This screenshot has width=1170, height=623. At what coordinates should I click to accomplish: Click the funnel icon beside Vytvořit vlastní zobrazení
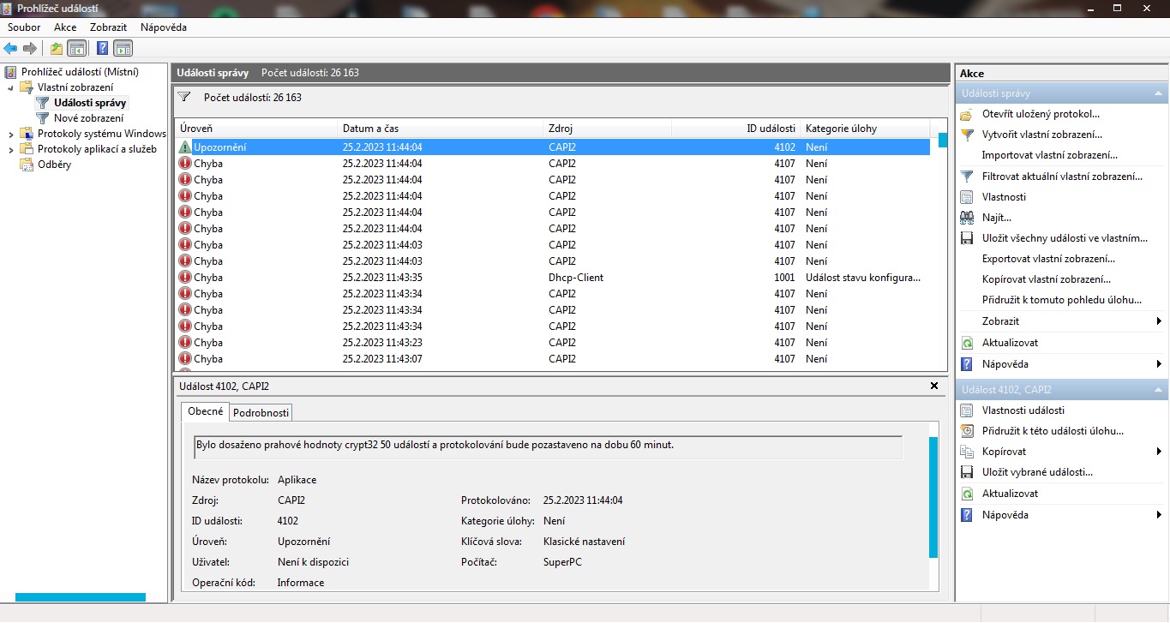967,135
